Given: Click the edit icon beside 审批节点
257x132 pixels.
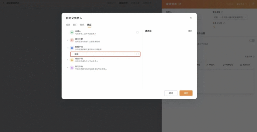Looking at the screenshot, I should [x=180, y=4].
